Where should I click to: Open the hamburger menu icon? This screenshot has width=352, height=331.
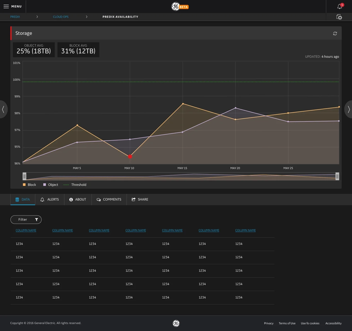pyautogui.click(x=6, y=6)
